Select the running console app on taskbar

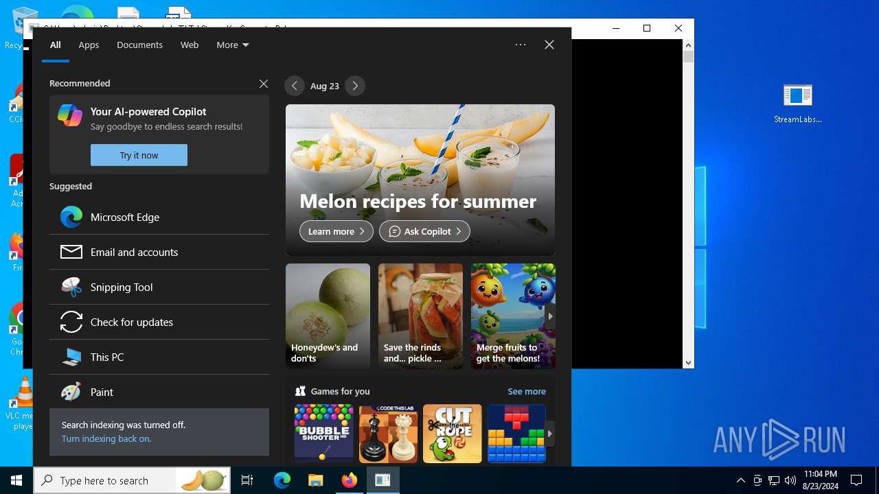(x=383, y=480)
